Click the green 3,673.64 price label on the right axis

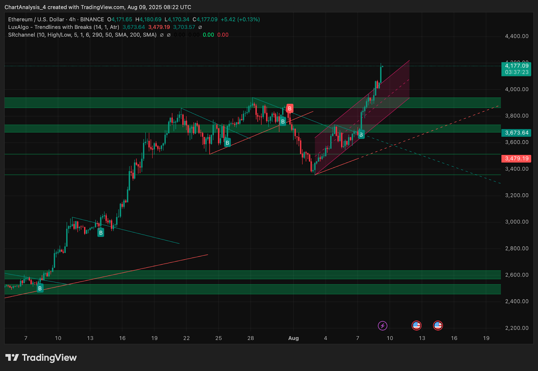[x=516, y=133]
